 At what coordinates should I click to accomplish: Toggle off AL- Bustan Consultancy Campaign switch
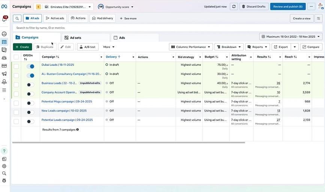click(x=30, y=76)
